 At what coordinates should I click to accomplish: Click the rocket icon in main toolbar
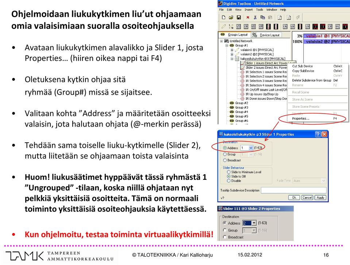(x=298, y=17)
